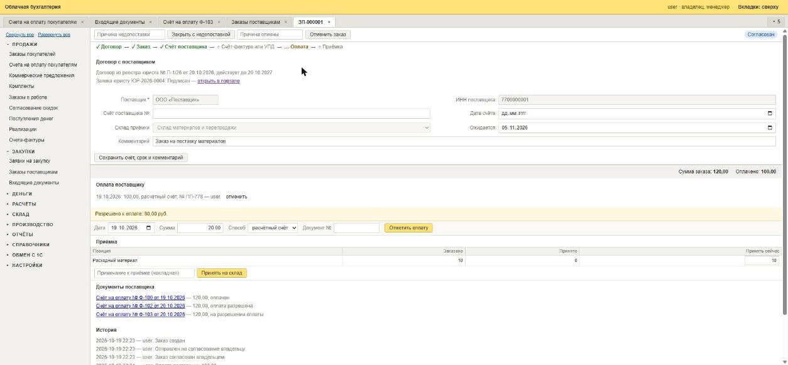788x365 pixels.
Task: Close the ЗП-000001 tab
Action: 329,22
